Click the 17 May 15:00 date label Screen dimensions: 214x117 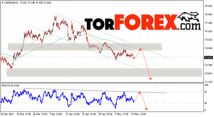point(138,114)
